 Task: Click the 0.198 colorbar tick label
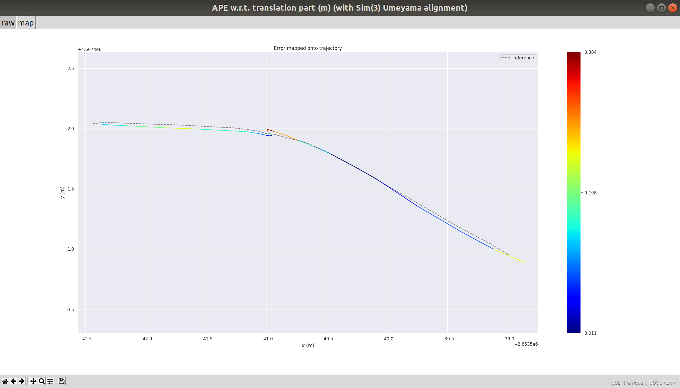[590, 193]
